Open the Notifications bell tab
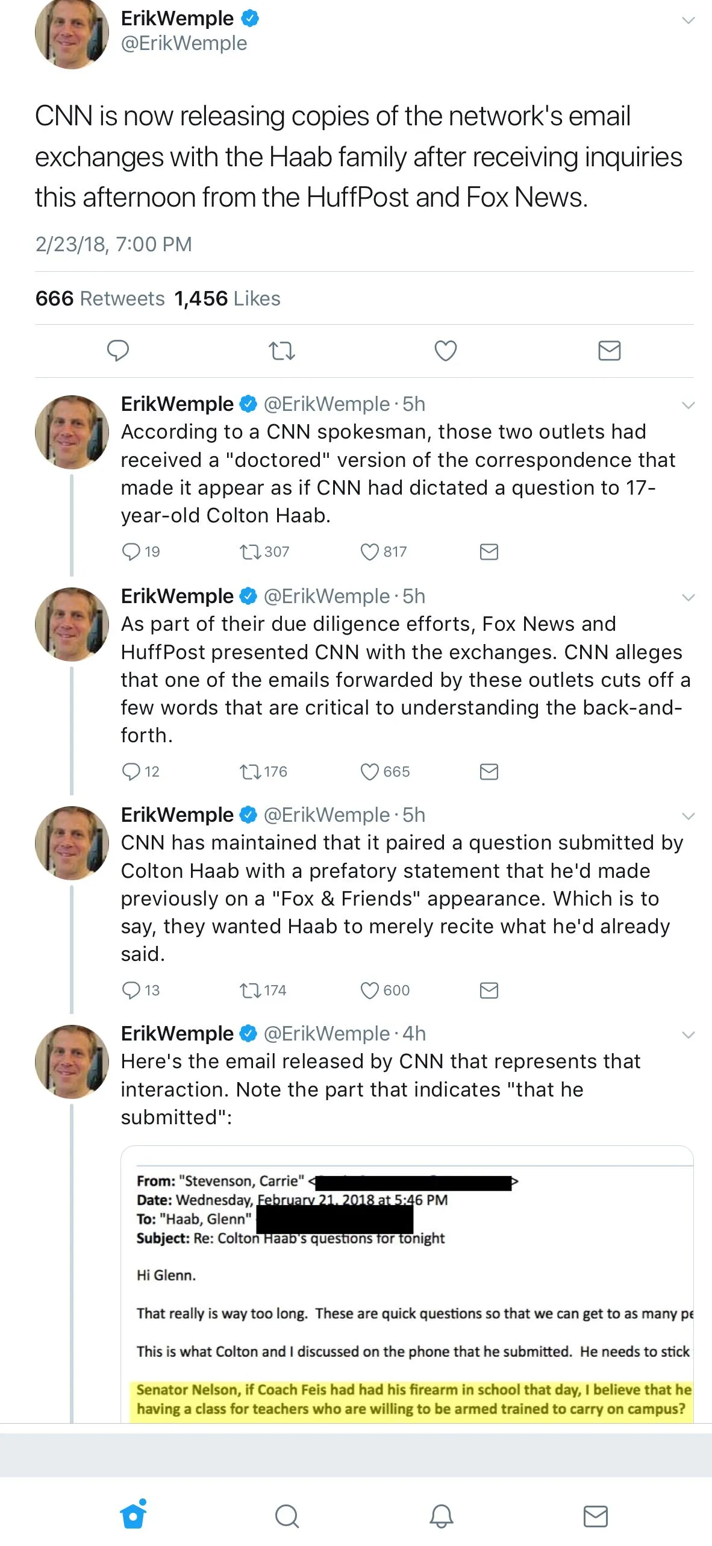This screenshot has height=1546, width=712. [x=441, y=1516]
